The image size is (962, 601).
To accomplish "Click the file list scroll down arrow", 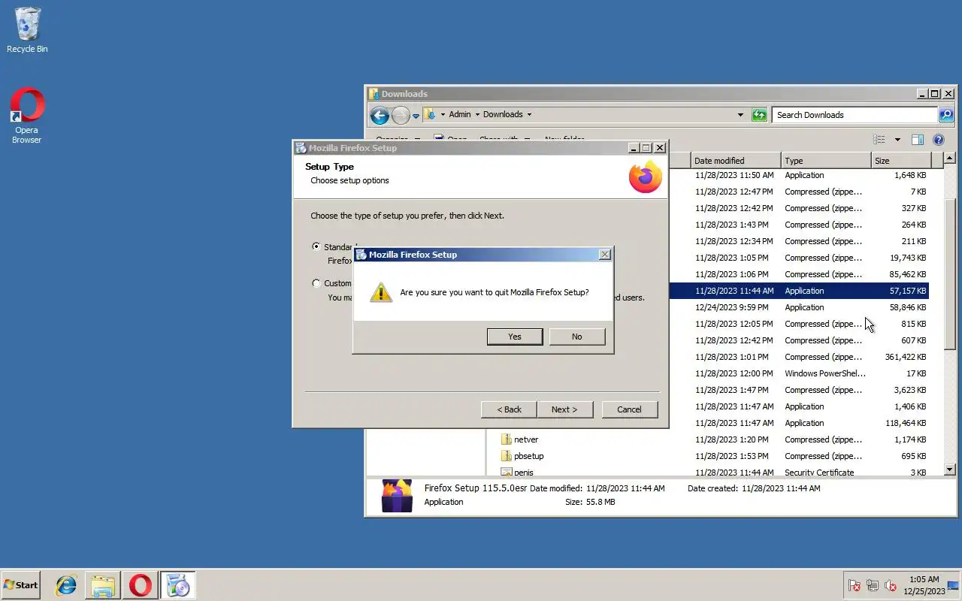I will point(949,470).
